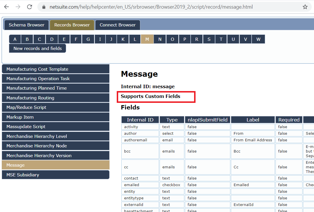Image resolution: width=314 pixels, height=212 pixels.
Task: Open records starting with letter A
Action: pos(15,39)
